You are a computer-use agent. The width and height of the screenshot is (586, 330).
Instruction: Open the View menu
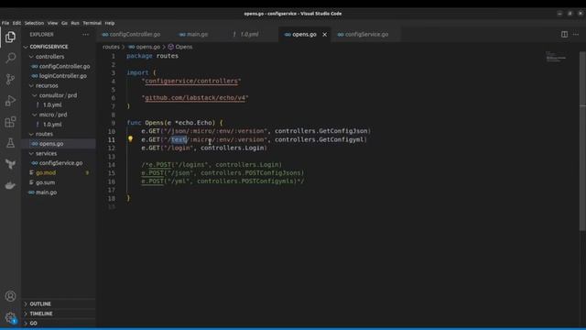[x=52, y=23]
